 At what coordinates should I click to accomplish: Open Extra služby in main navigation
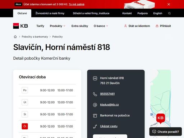pyautogui.click(x=80, y=26)
